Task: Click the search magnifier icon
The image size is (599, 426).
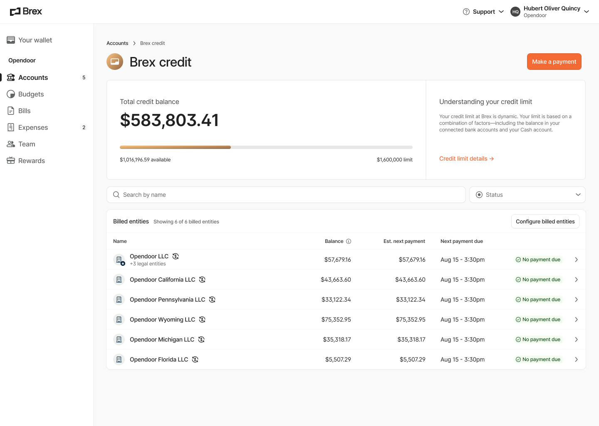Action: click(x=116, y=195)
